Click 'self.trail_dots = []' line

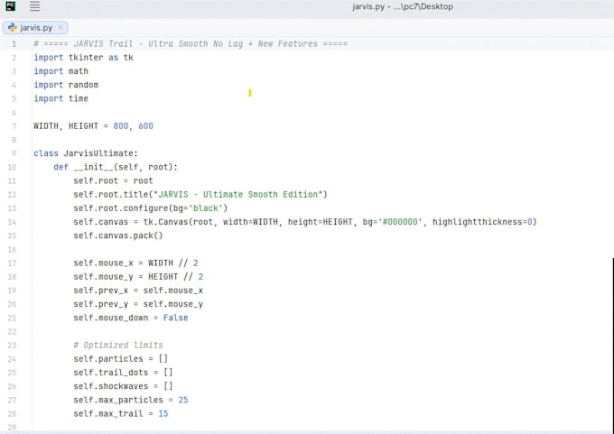coord(123,373)
